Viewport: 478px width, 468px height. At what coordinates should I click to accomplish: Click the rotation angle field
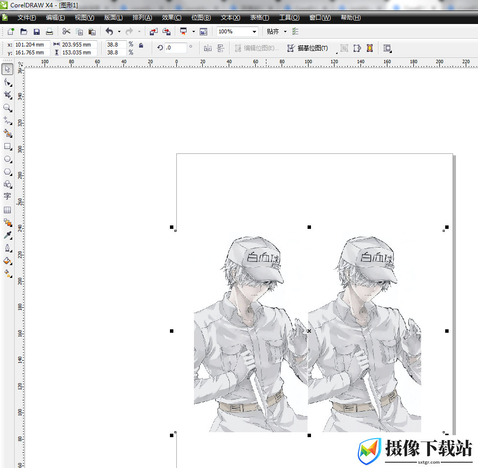pyautogui.click(x=176, y=48)
